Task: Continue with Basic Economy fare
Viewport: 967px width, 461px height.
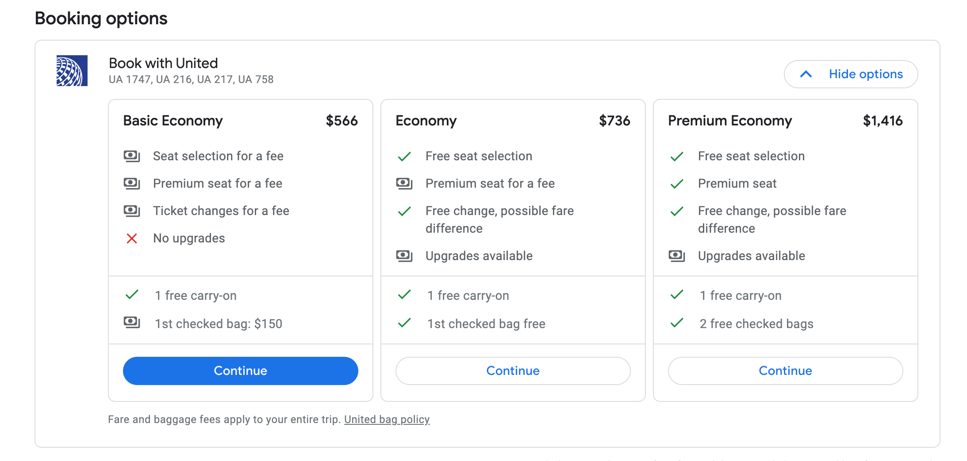Action: coord(240,371)
